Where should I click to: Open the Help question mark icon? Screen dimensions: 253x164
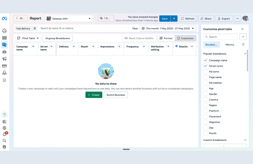4,115
